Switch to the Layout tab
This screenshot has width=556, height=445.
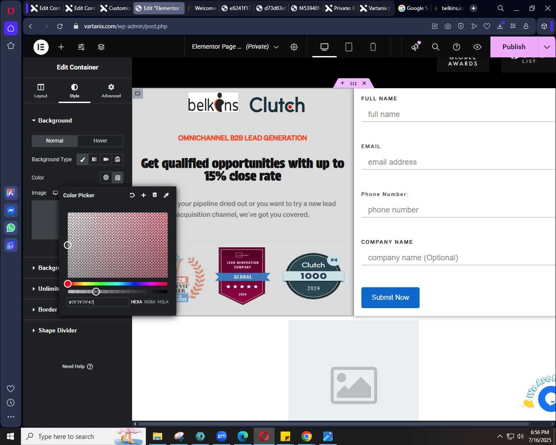click(x=41, y=91)
